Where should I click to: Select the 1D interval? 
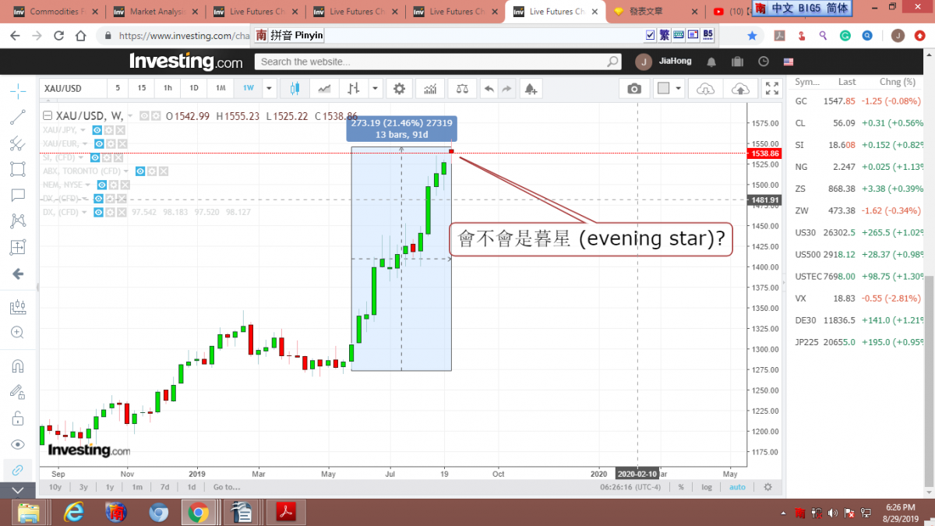[x=194, y=88]
